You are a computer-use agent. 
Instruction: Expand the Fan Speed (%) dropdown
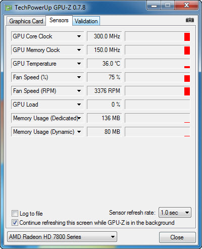click(79, 77)
